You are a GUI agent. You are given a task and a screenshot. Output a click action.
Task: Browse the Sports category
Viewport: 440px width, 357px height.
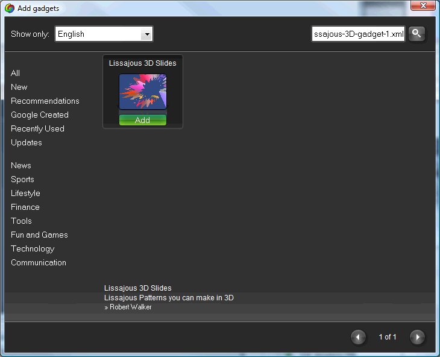pyautogui.click(x=22, y=179)
